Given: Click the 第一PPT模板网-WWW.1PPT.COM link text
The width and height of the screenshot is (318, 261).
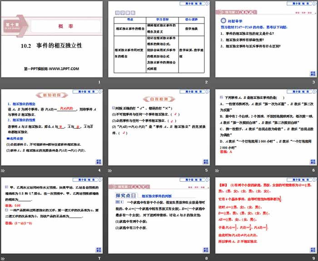Looking at the screenshot, I should (x=52, y=68).
